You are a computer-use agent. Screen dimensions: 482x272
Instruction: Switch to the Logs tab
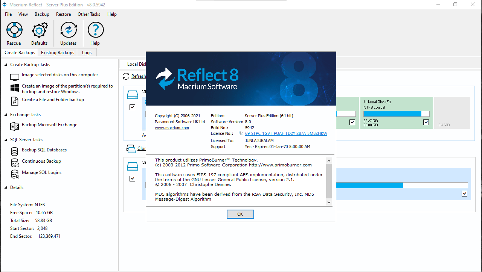87,53
